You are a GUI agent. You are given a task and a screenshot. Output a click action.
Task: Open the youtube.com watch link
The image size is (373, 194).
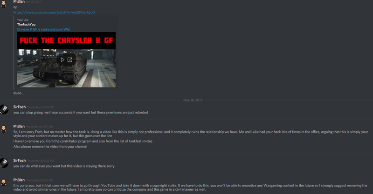(54, 13)
